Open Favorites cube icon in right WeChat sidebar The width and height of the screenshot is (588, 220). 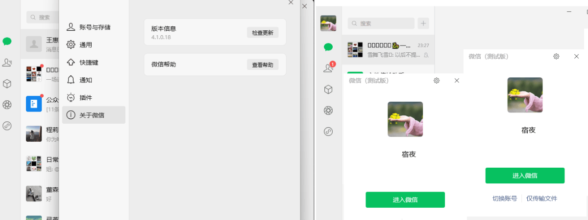click(x=328, y=89)
